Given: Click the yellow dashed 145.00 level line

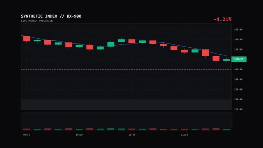Looking at the screenshot, I should point(126,69).
